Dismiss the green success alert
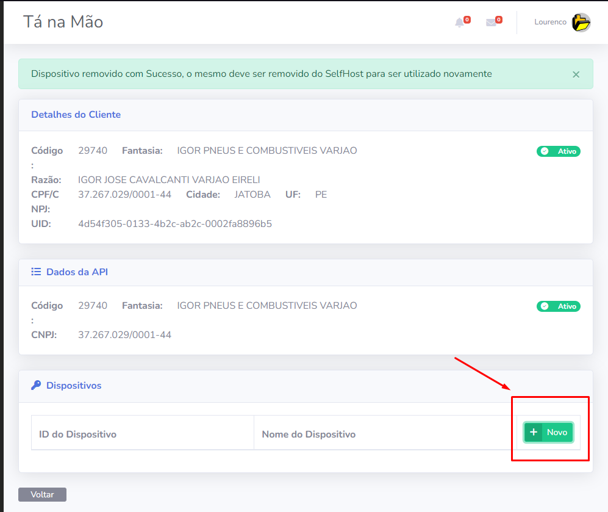The width and height of the screenshot is (608, 512). [x=576, y=74]
